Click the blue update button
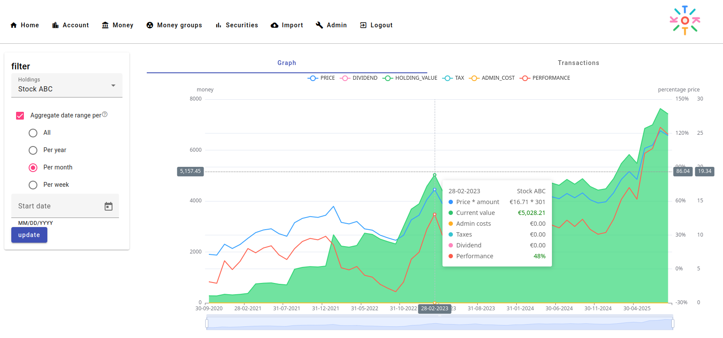The width and height of the screenshot is (723, 338). (29, 235)
